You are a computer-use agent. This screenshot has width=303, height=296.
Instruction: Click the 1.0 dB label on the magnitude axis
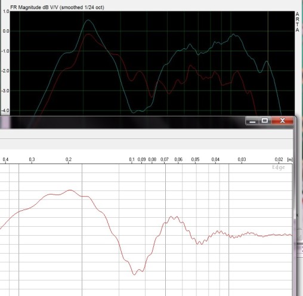[6, 11]
